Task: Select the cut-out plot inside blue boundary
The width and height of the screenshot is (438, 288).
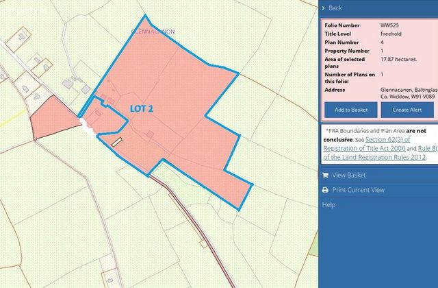Action: (x=104, y=117)
